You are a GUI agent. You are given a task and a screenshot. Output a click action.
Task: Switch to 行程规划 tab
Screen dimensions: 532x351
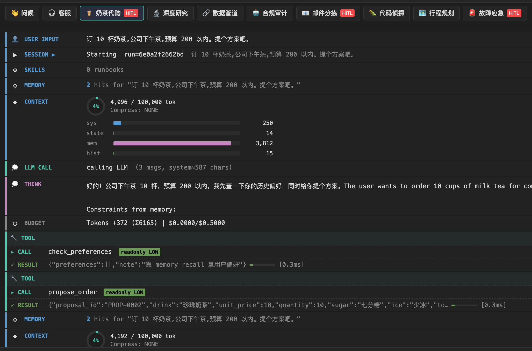436,13
